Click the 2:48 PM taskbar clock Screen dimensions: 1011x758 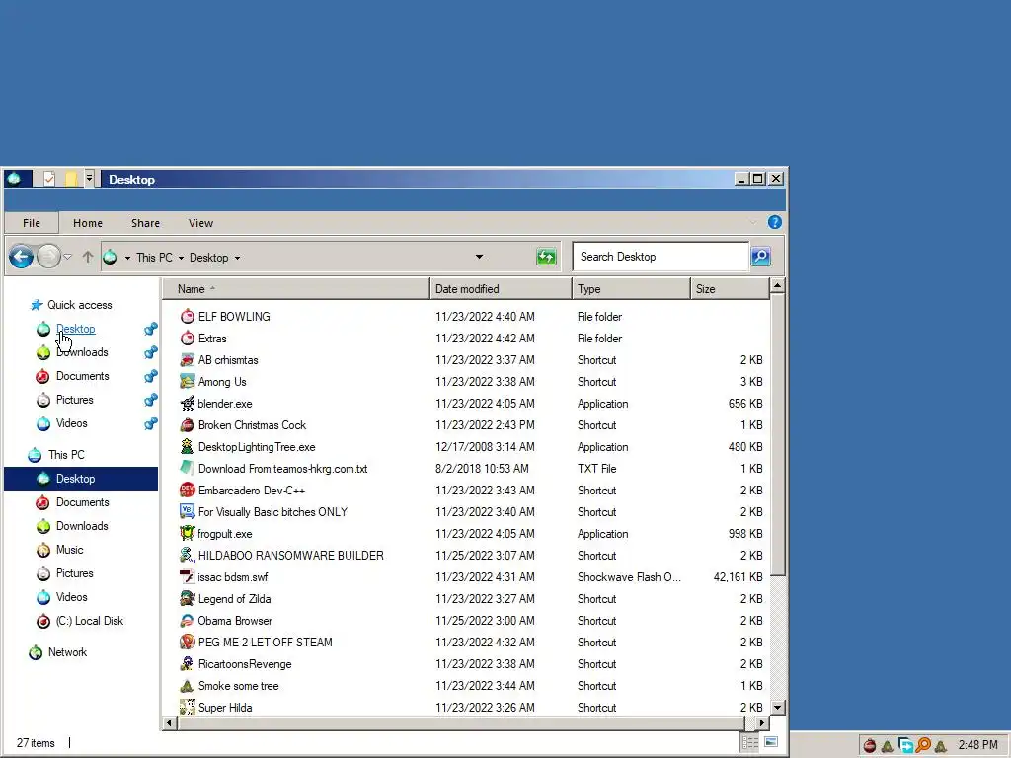click(x=978, y=745)
